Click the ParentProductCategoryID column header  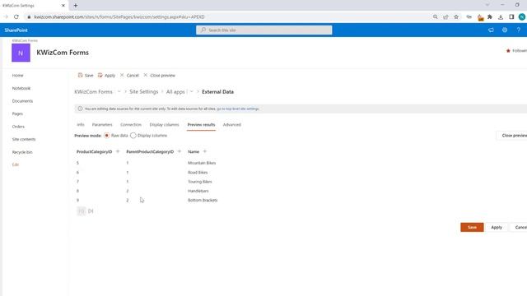click(x=150, y=151)
